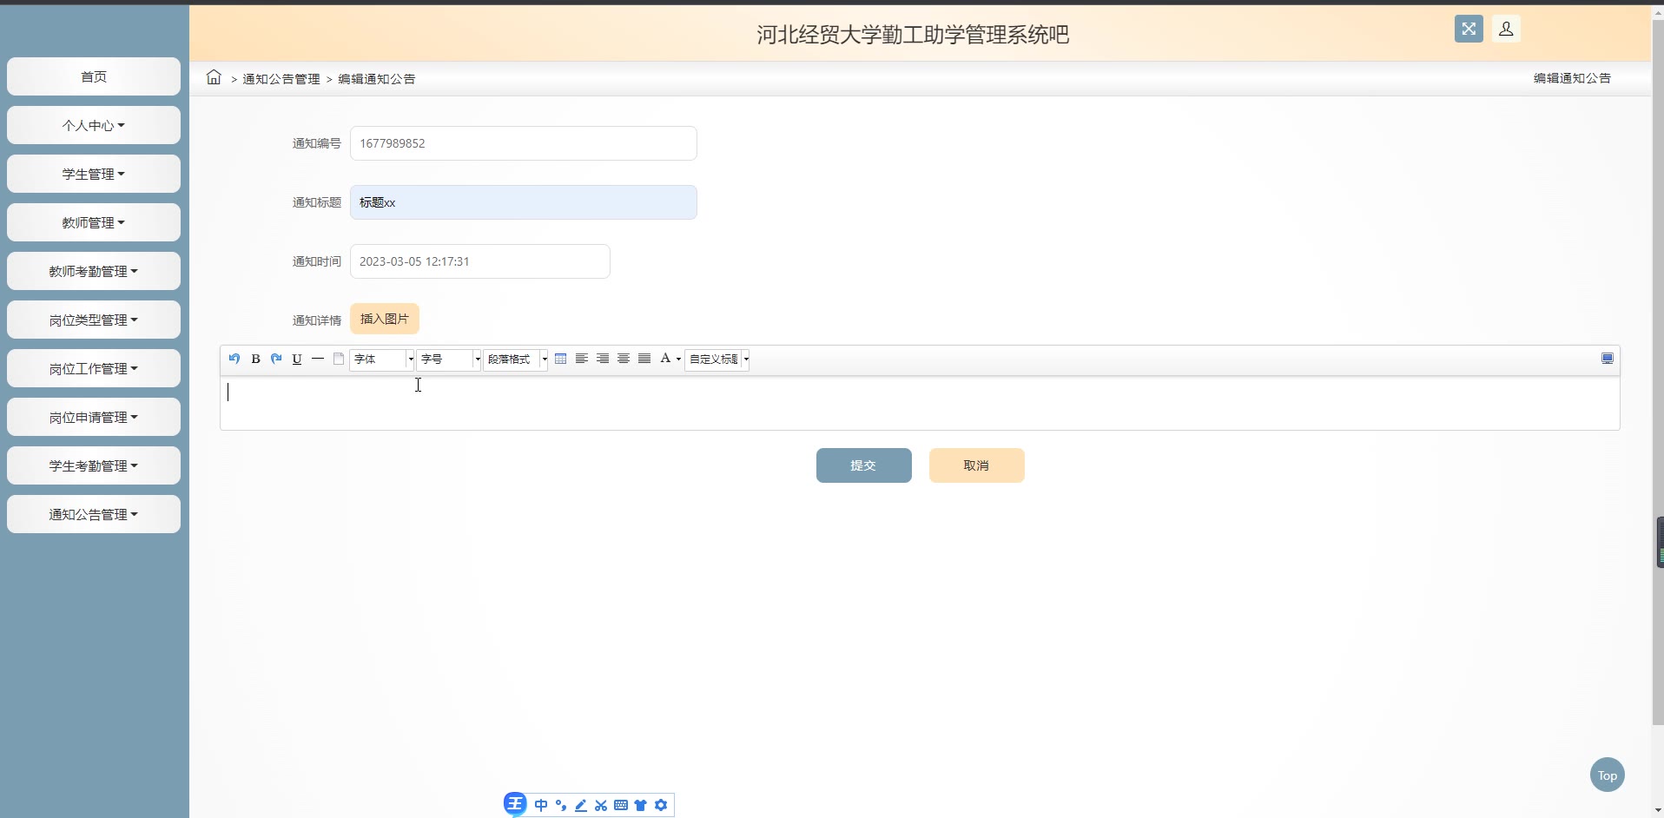The image size is (1664, 818).
Task: Click the undo icon in editor toolbar
Action: coord(234,359)
